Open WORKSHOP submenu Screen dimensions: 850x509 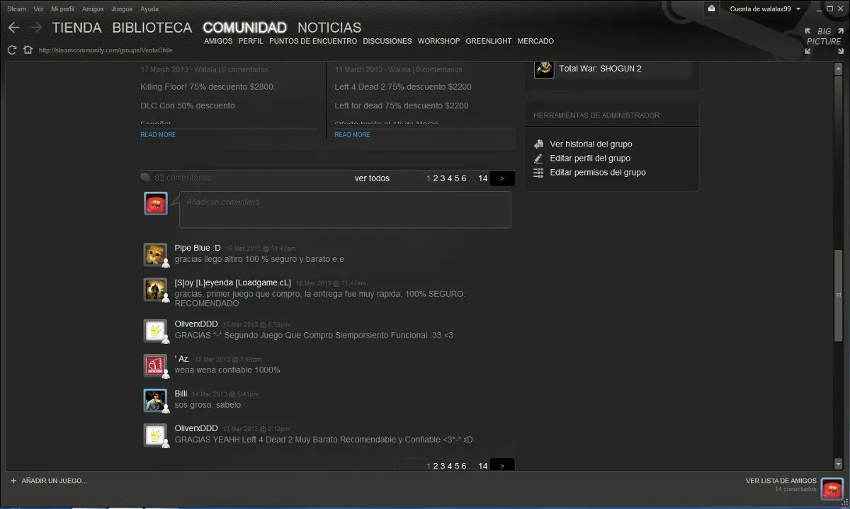click(438, 41)
